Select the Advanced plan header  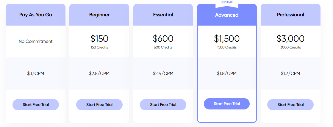pos(227,15)
